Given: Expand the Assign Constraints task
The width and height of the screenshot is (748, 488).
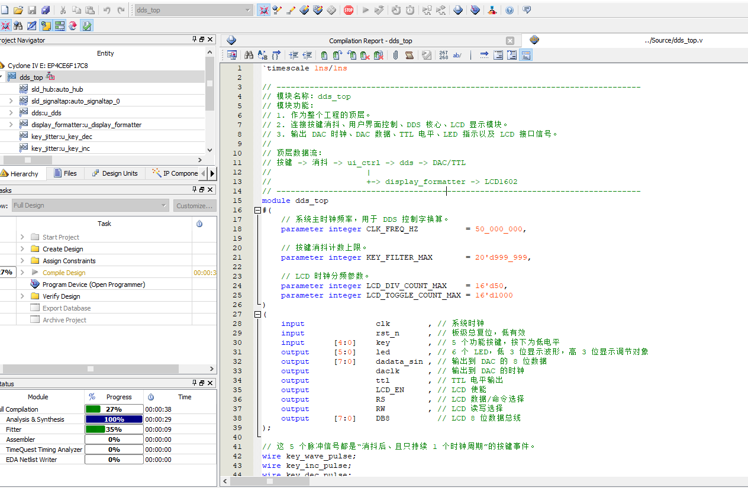Looking at the screenshot, I should click(x=22, y=261).
